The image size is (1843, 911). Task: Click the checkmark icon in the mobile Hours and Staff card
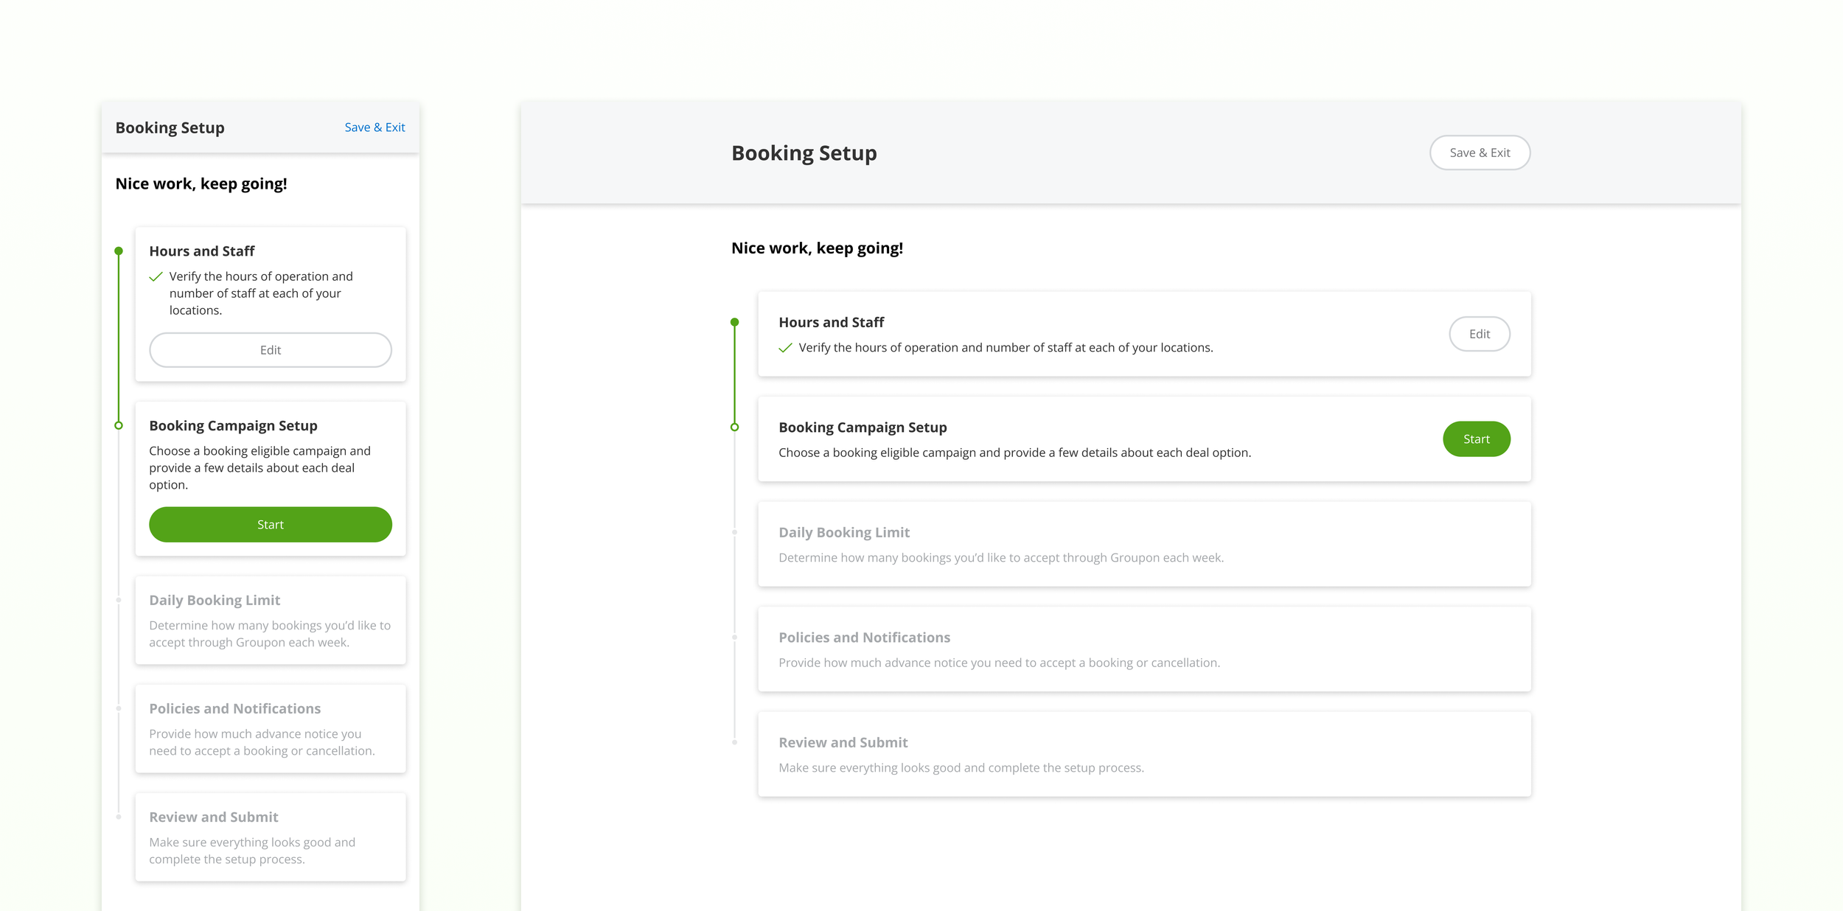point(156,276)
